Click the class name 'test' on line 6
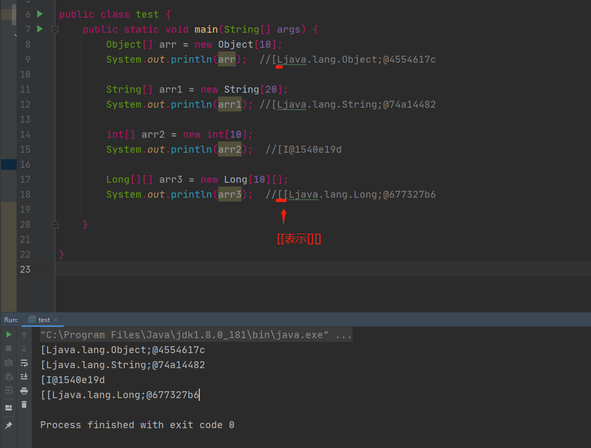This screenshot has width=591, height=448. 147,14
